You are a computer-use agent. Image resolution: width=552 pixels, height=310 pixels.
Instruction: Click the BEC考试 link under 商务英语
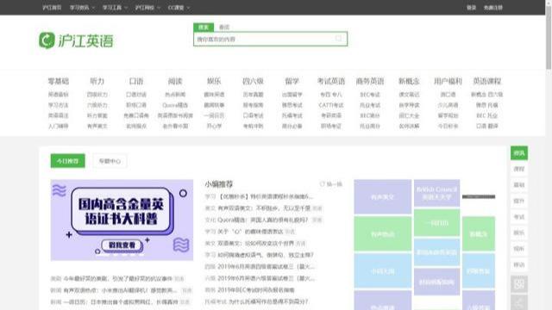pyautogui.click(x=370, y=95)
